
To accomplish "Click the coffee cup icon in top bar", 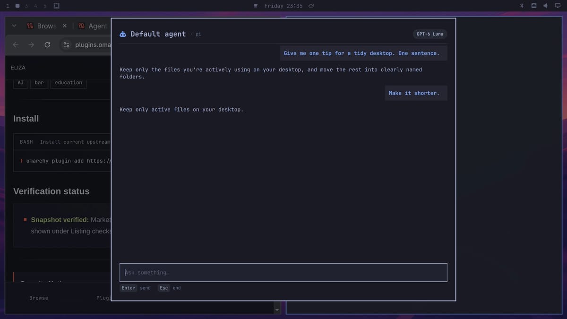I will [x=256, y=6].
